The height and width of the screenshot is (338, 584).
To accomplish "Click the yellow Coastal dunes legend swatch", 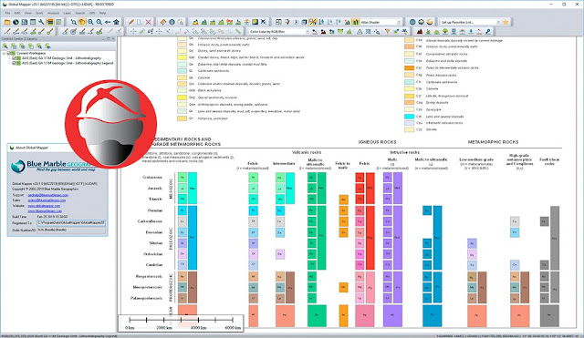I will pyautogui.click(x=182, y=57).
